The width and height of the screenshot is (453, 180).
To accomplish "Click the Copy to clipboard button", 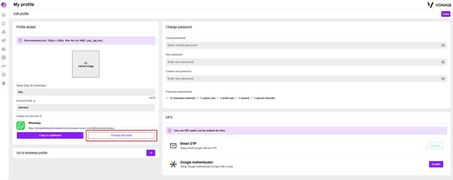I will coord(50,135).
